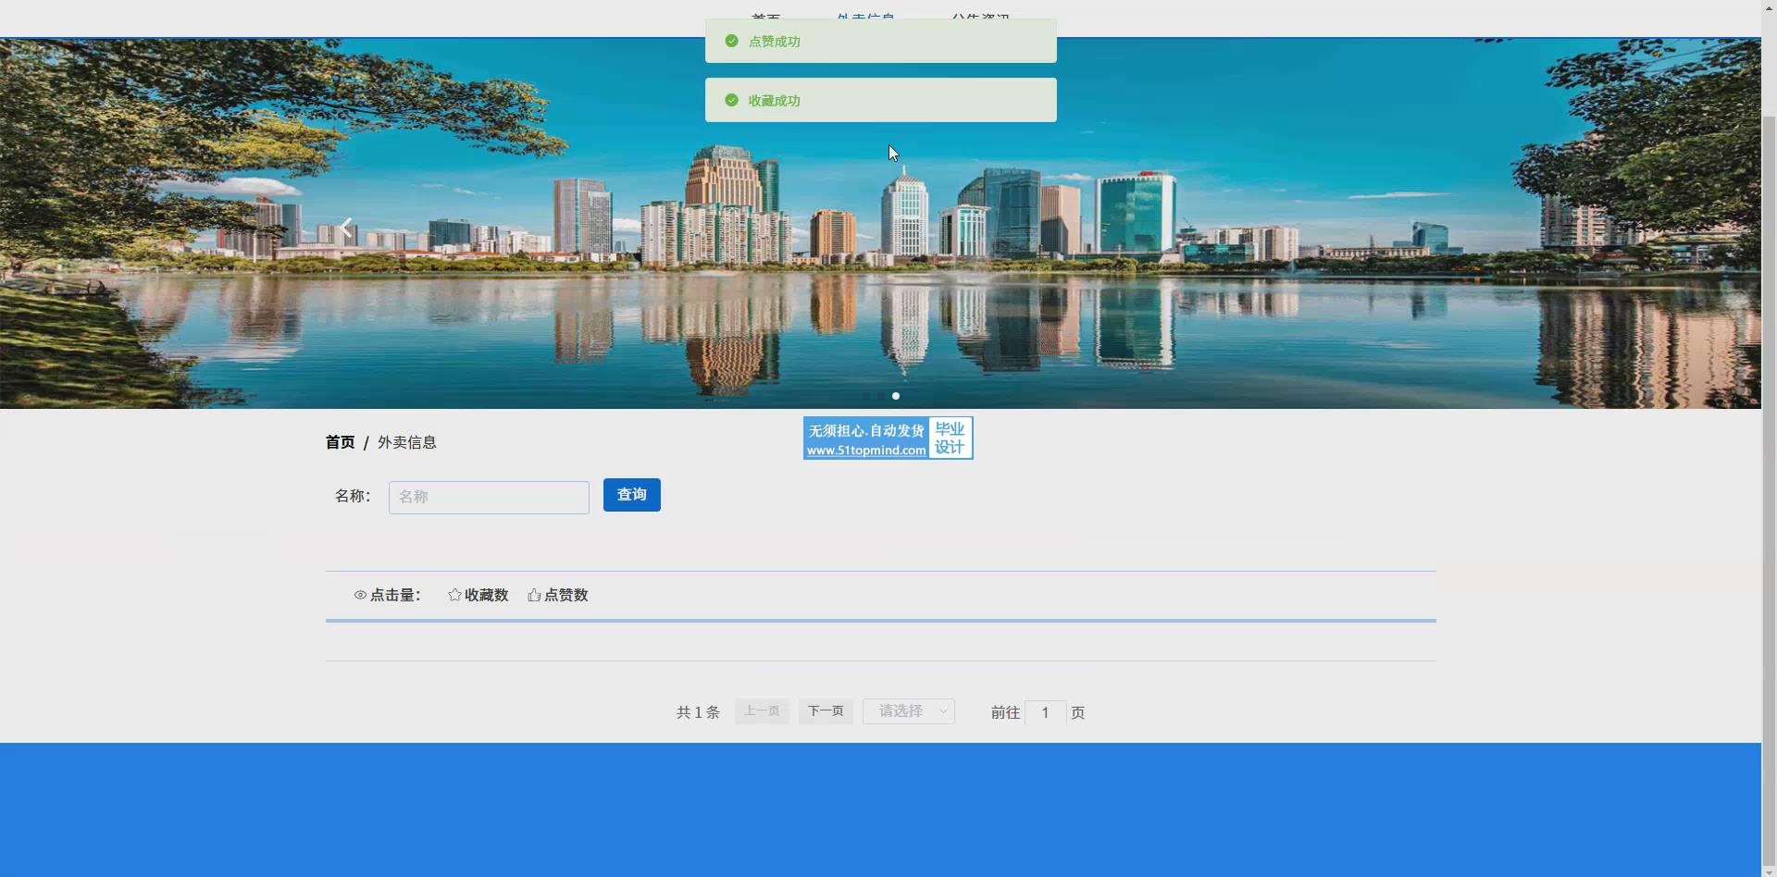Click the carousel previous-slide arrow
Screen dimensions: 1777x877
(346, 228)
